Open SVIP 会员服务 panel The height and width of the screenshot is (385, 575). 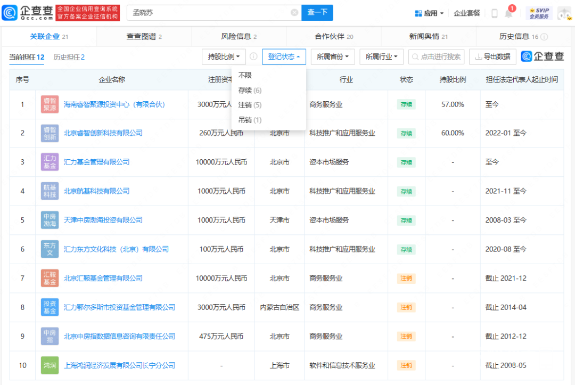[539, 12]
